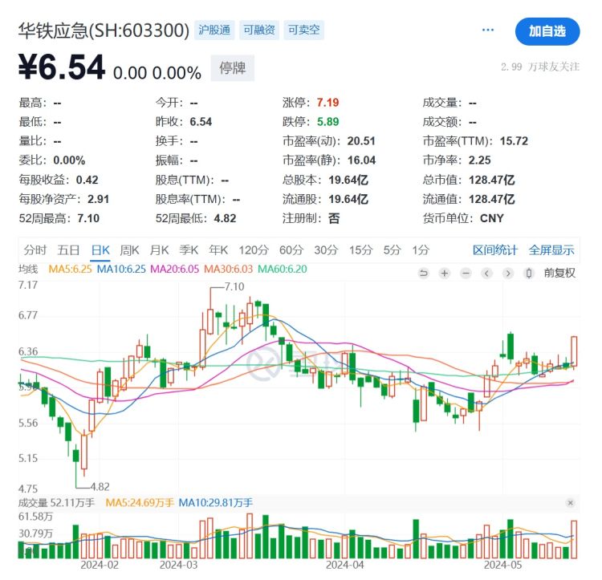Click the 沪股通 tag
Image resolution: width=602 pixels, height=580 pixels.
point(214,30)
